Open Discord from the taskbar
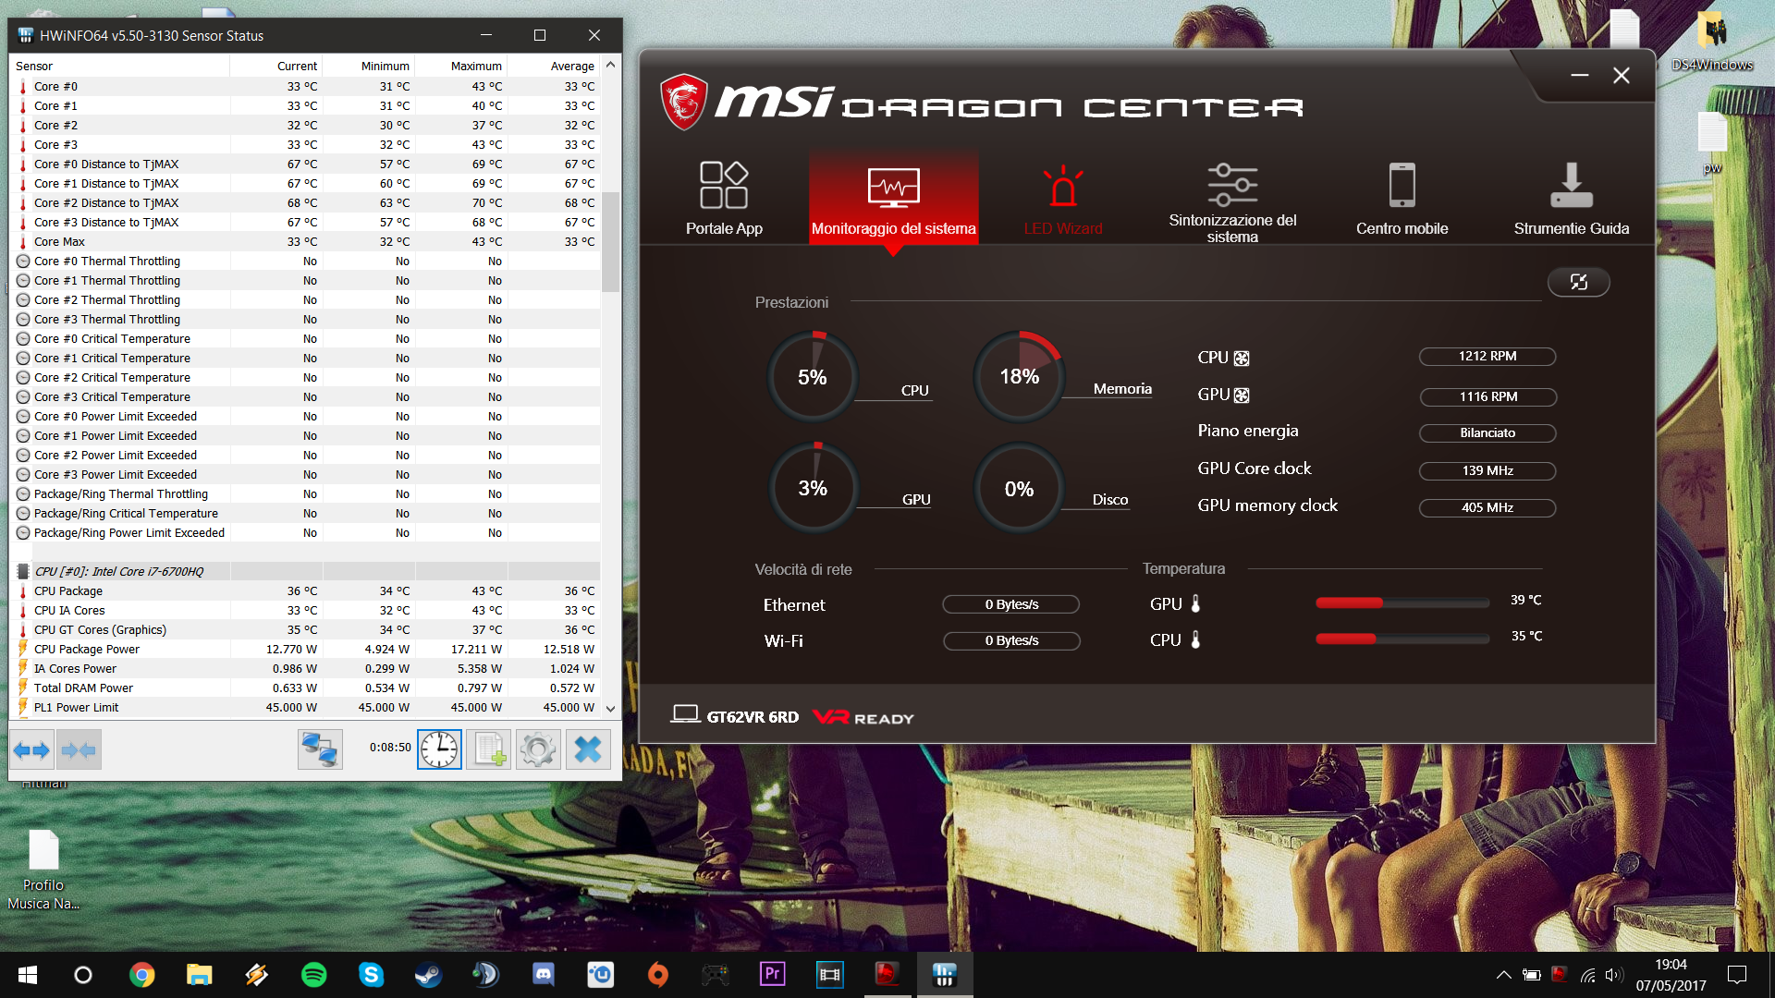This screenshot has height=998, width=1775. pos(543,974)
